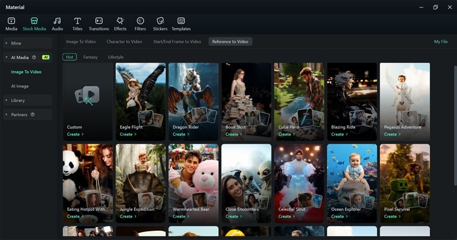Open the Eagle Flight template thumbnail

pyautogui.click(x=141, y=102)
